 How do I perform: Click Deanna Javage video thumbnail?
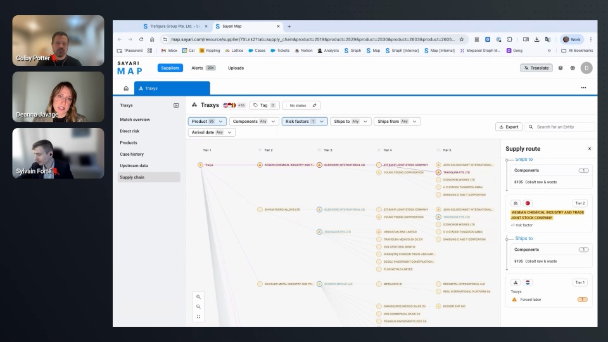[x=58, y=97]
